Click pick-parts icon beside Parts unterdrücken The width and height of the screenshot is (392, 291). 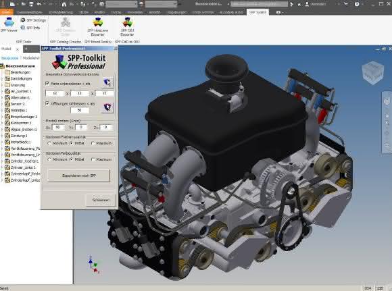[107, 82]
